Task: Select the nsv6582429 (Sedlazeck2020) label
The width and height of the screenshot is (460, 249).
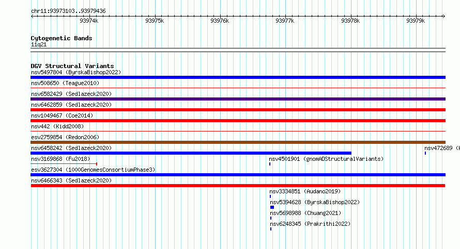Action: point(71,94)
